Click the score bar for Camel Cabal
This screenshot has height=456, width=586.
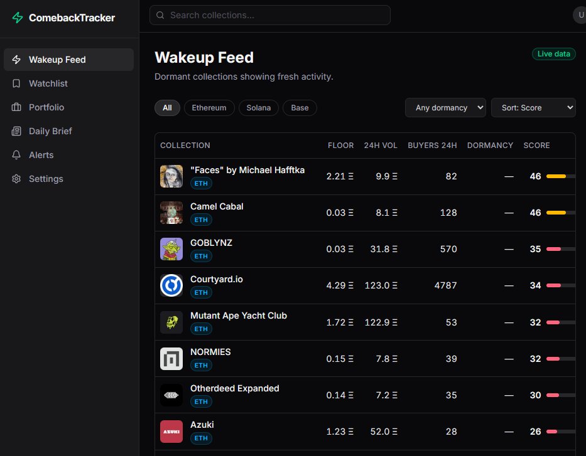pos(561,213)
